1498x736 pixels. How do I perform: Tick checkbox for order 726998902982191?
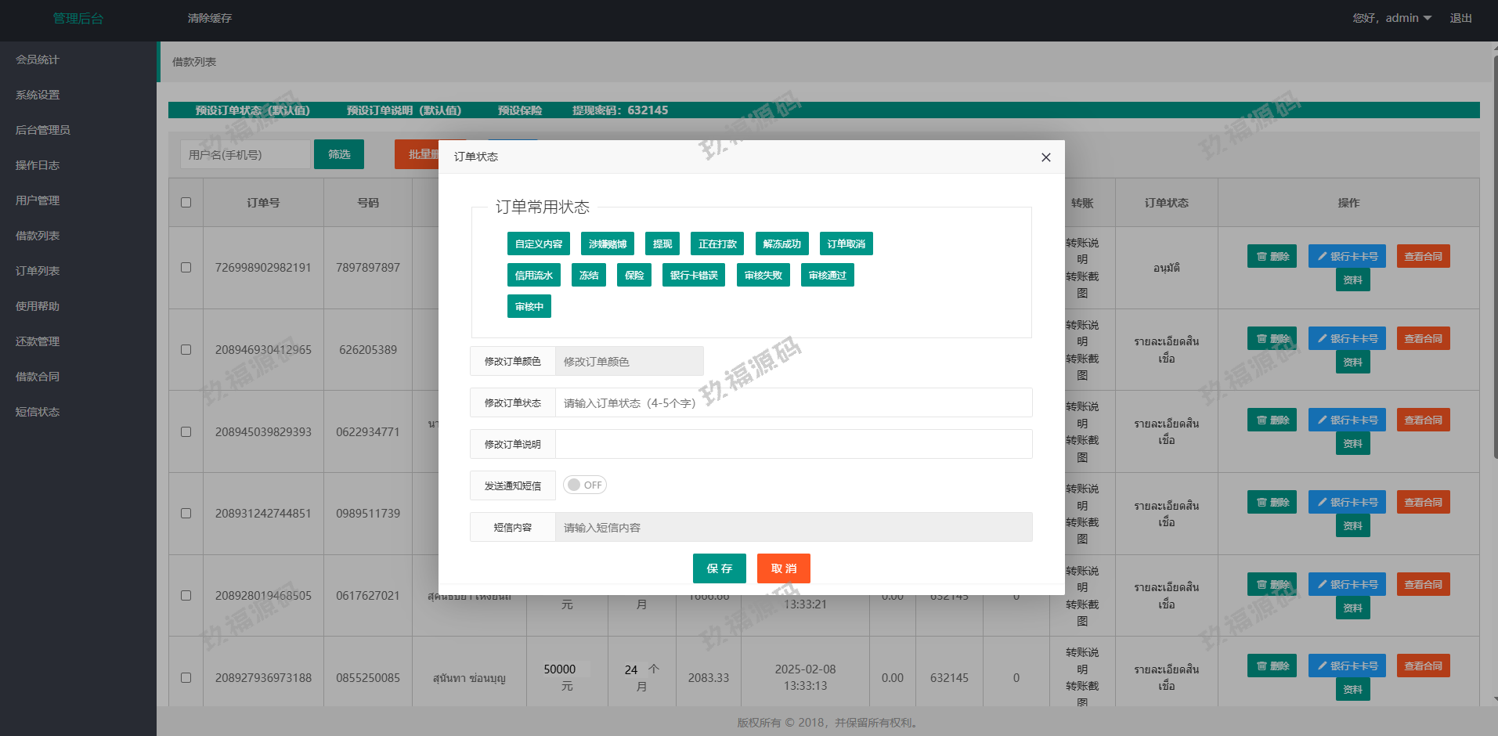pos(186,268)
